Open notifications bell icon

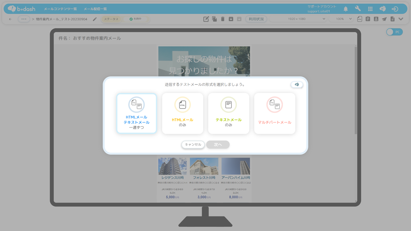point(345,9)
